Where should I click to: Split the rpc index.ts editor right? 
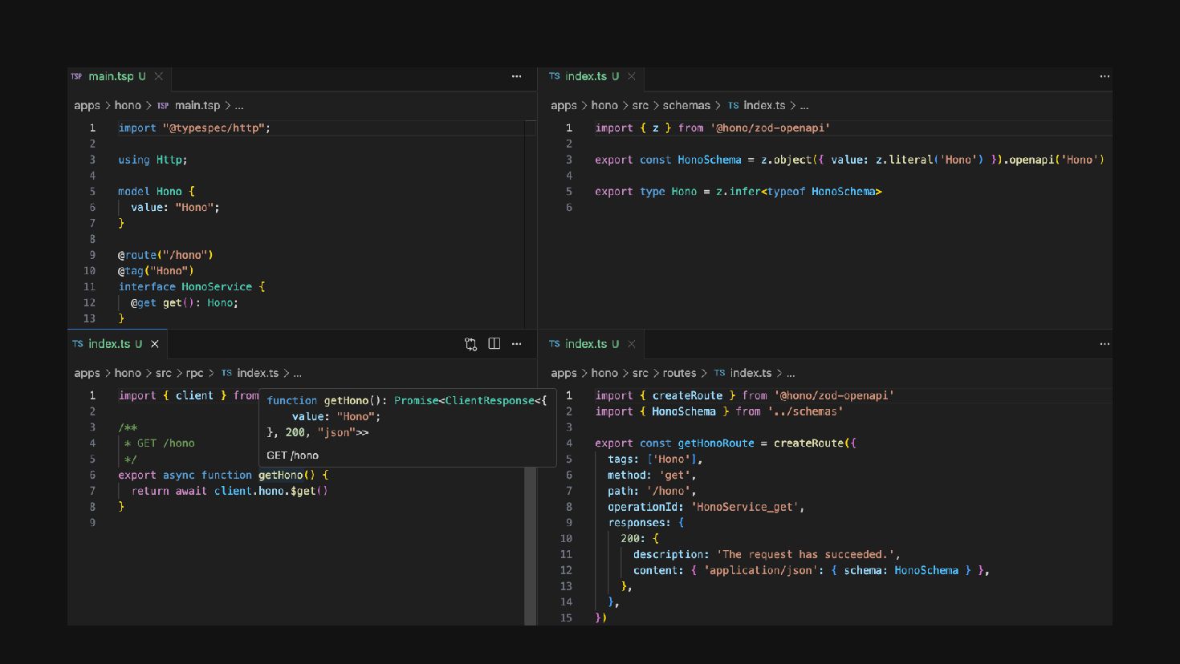click(494, 344)
